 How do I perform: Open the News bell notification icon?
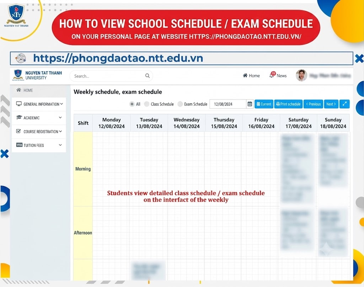click(x=272, y=75)
